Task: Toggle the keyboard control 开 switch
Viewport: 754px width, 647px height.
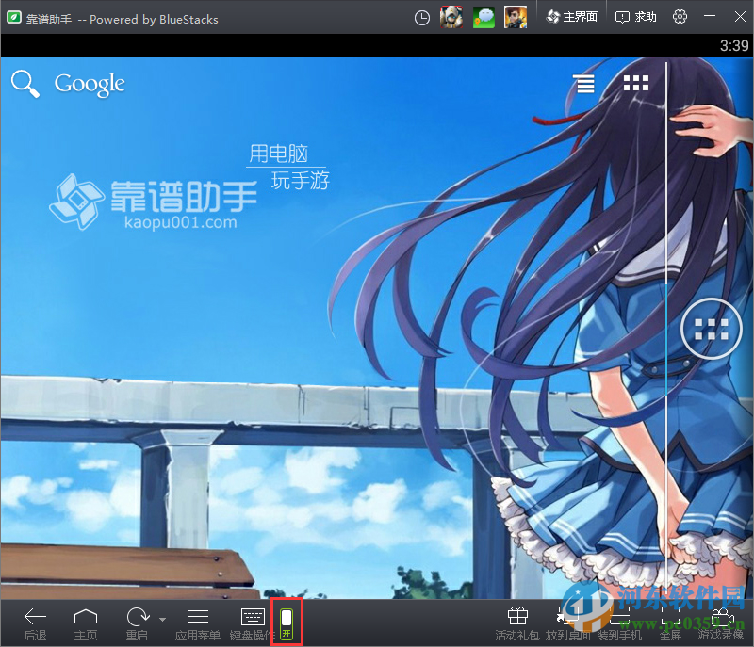Action: (287, 623)
